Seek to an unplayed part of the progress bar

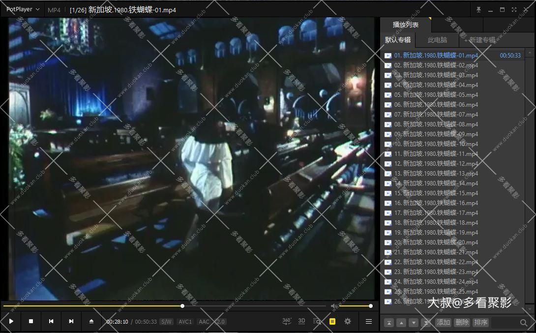click(255, 306)
